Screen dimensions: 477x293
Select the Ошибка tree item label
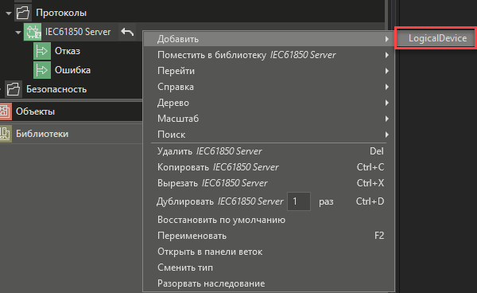[x=72, y=70]
